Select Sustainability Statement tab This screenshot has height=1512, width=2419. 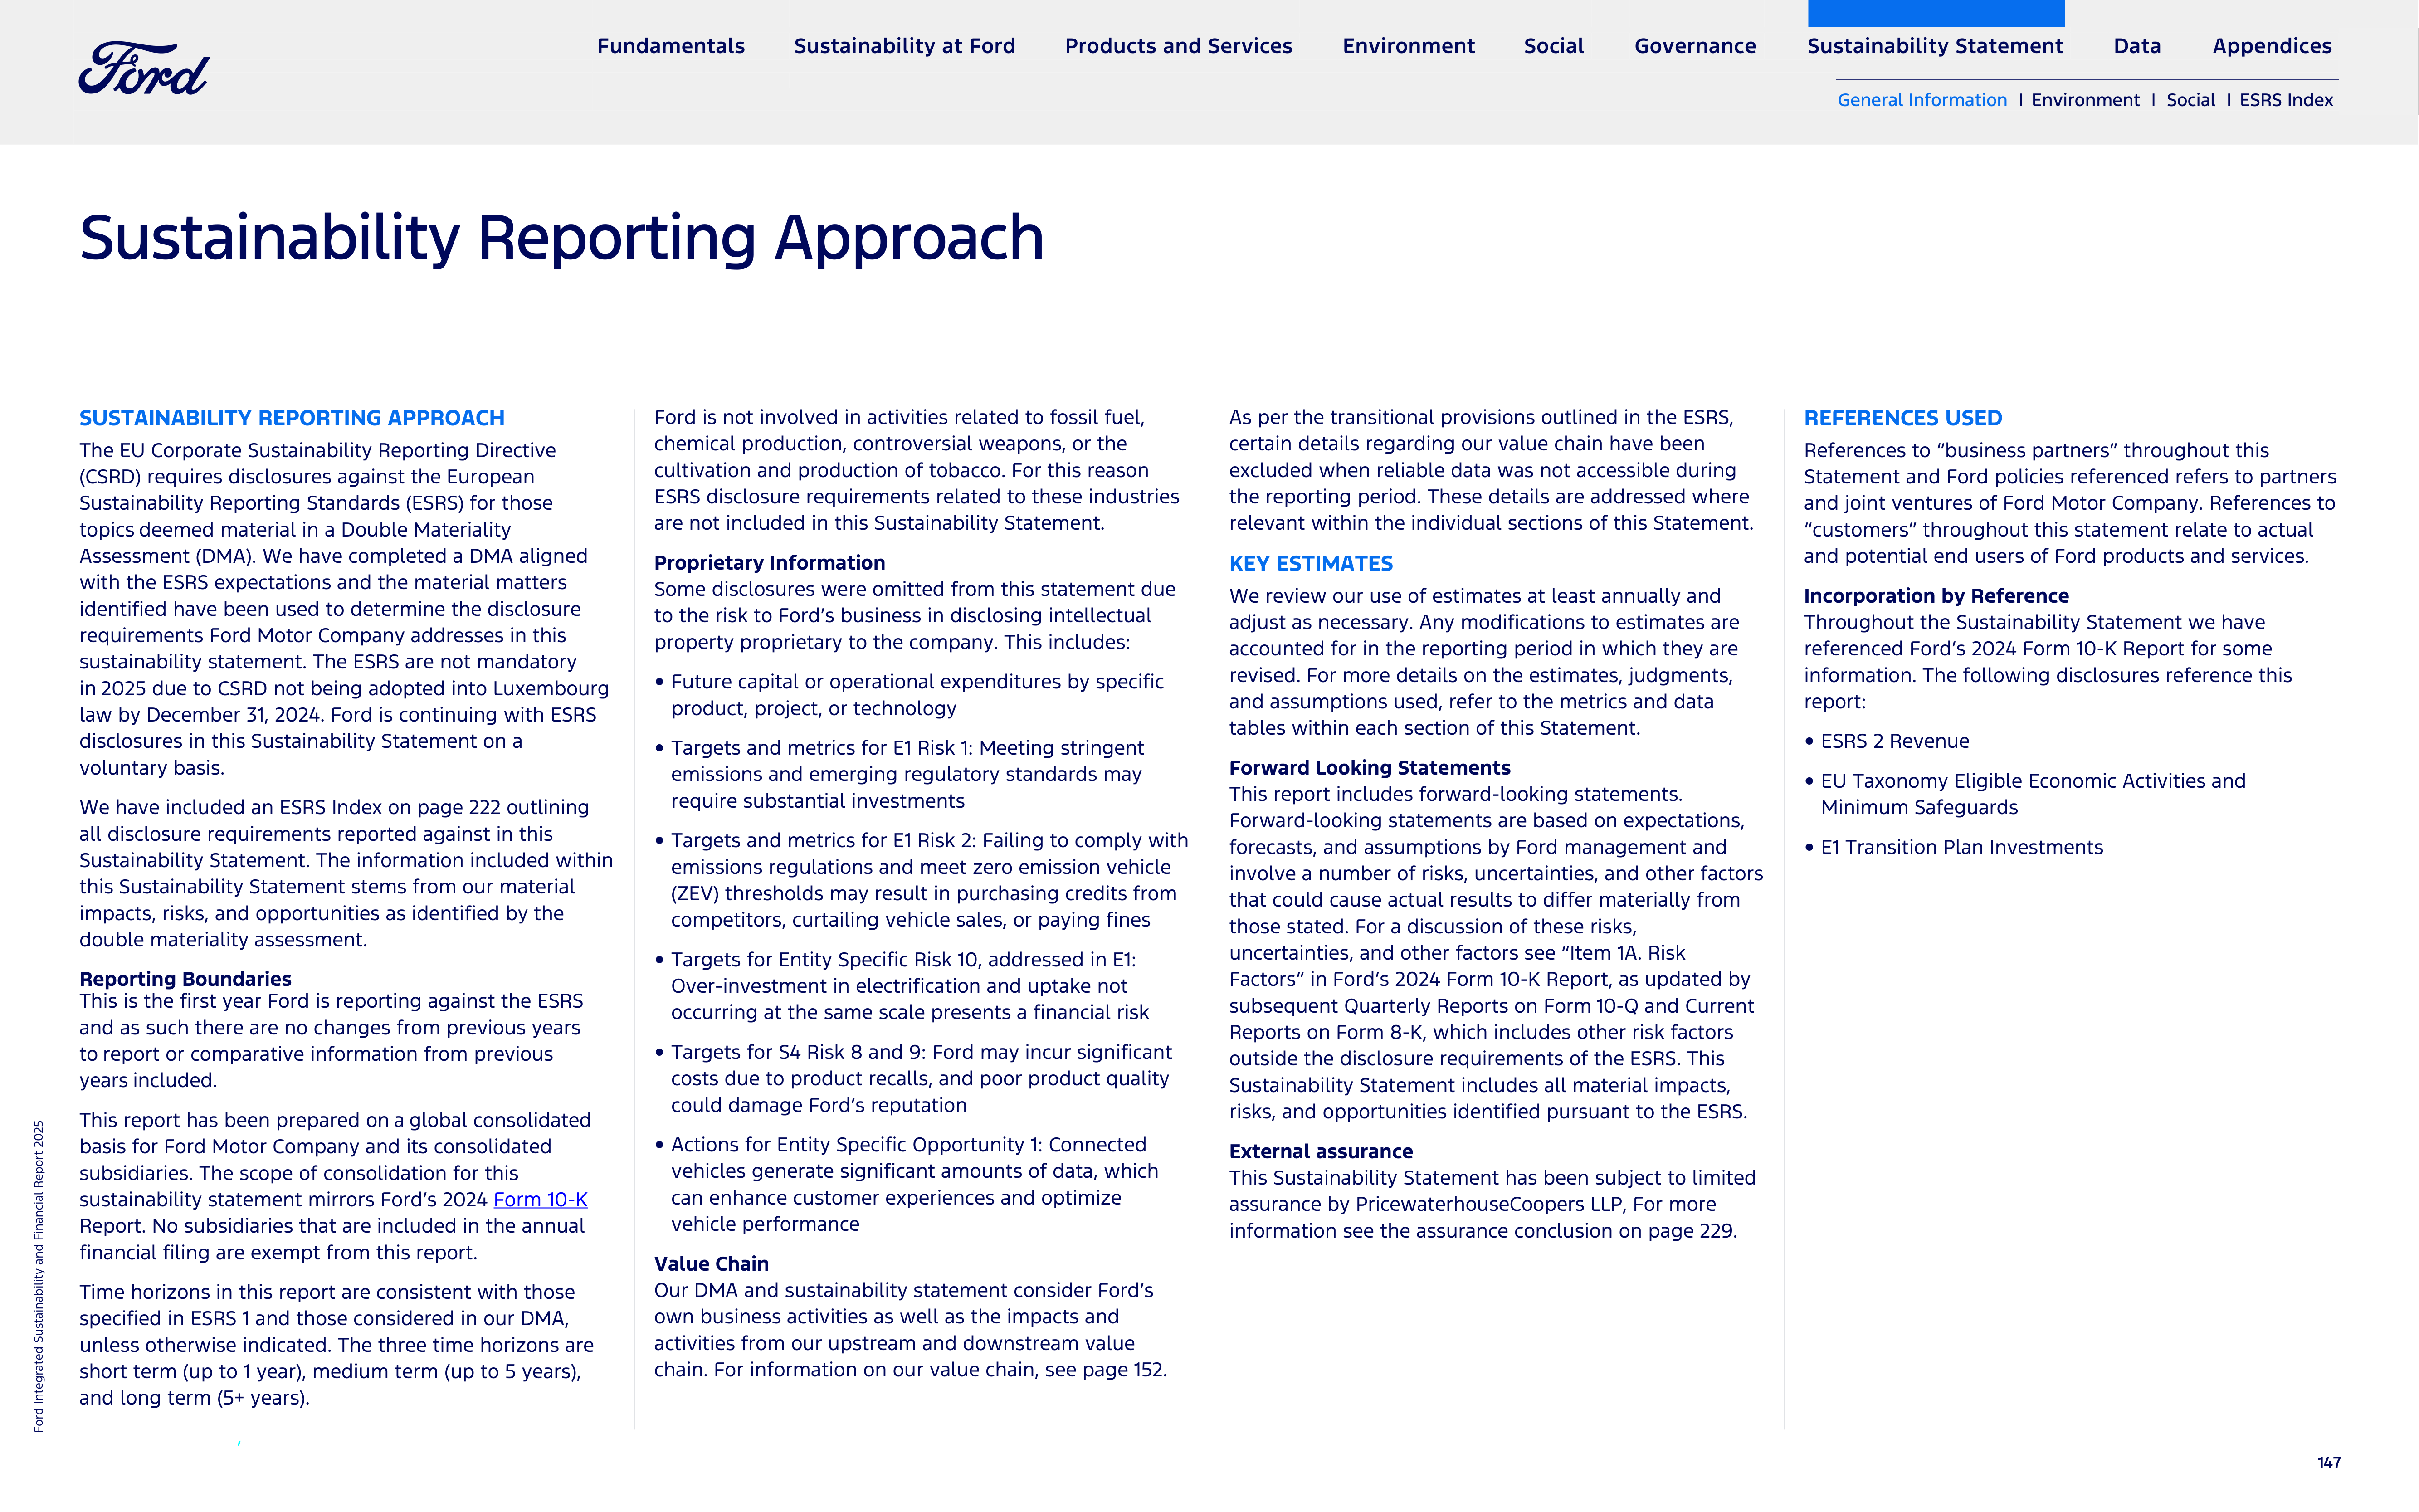coord(1935,46)
